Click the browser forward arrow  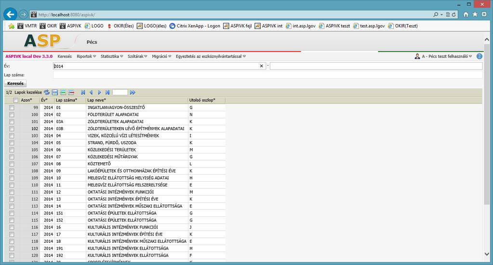click(23, 14)
